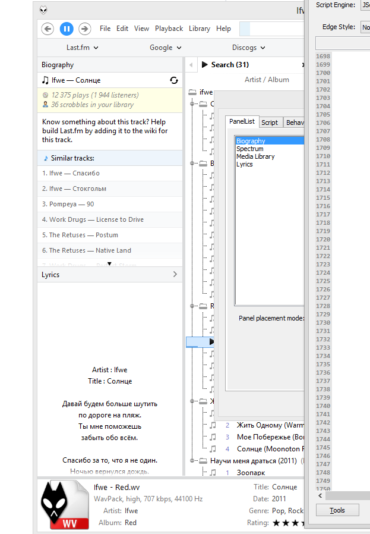Open the View menu
This screenshot has height=534, width=370.
pos(141,29)
